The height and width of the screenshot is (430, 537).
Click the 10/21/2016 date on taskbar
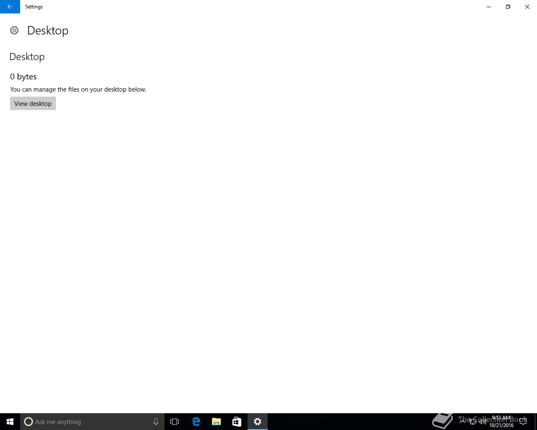[x=501, y=425]
